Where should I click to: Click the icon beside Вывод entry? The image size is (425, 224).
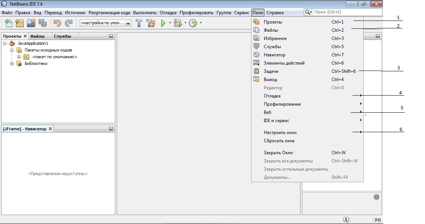point(256,79)
